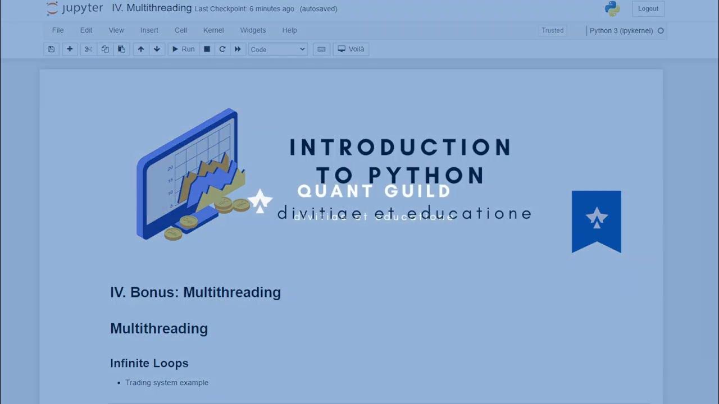Move selected cell down arrow

click(157, 49)
